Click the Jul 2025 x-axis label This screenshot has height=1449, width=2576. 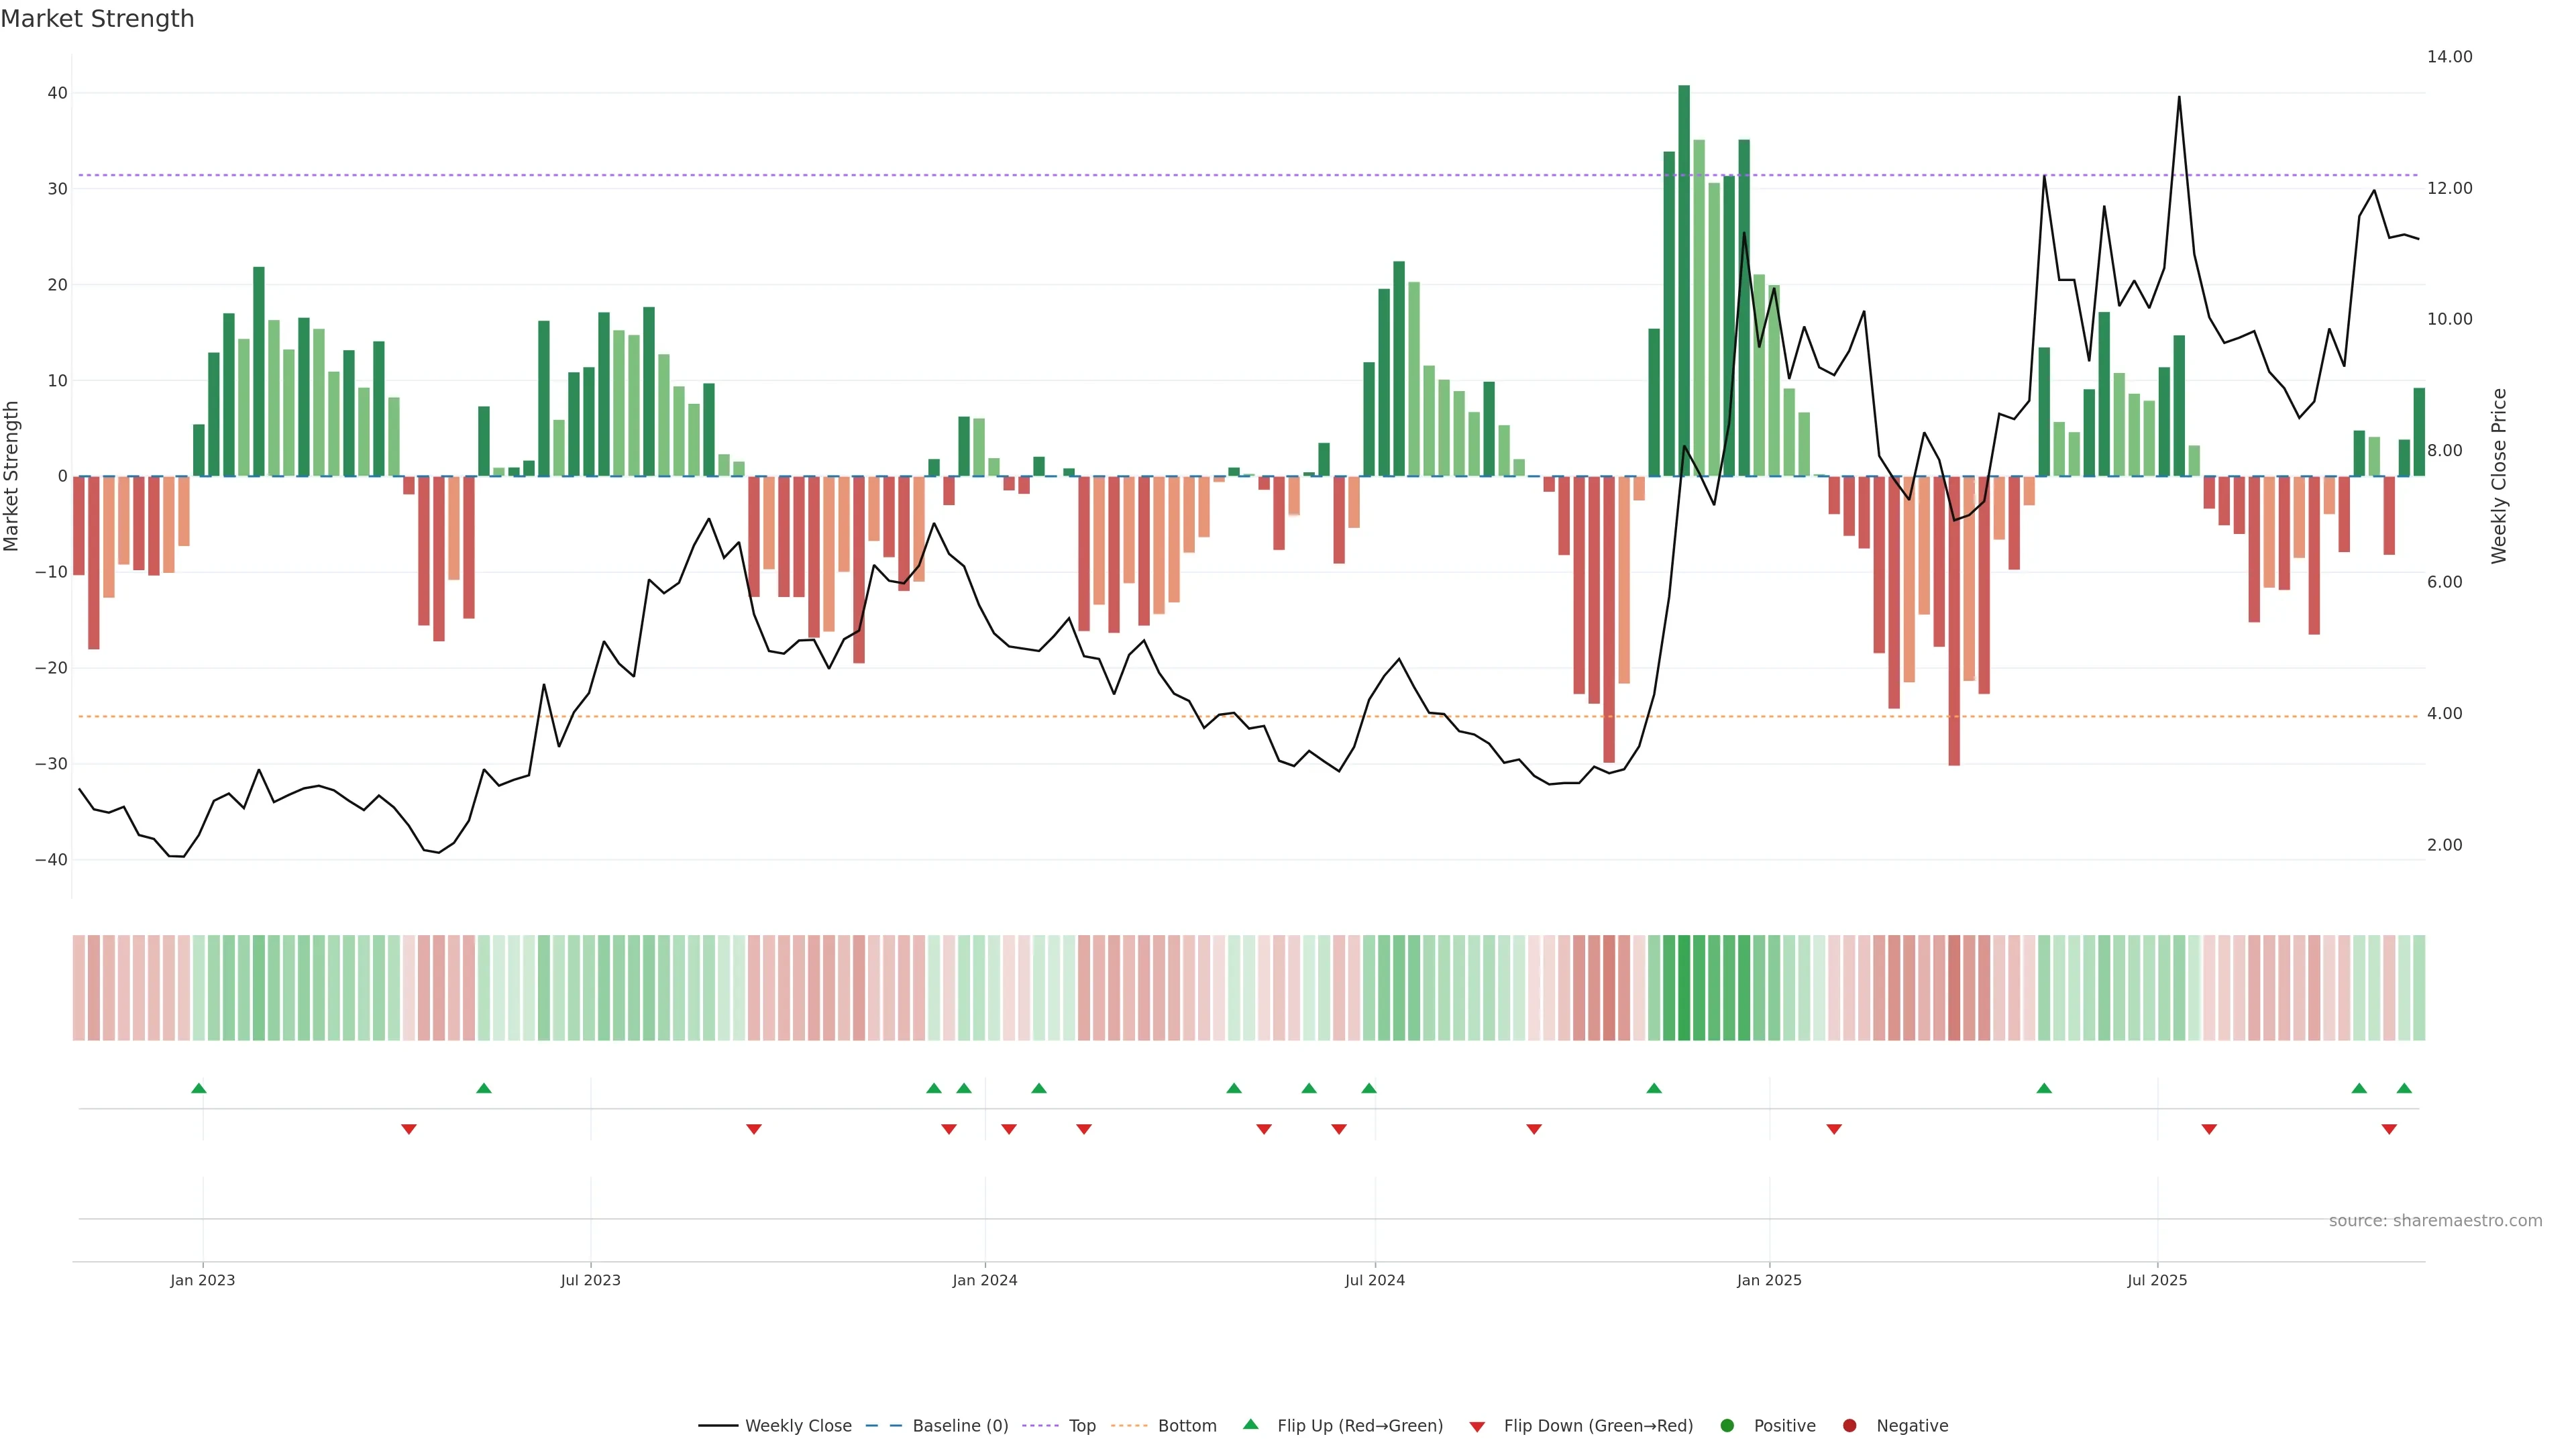pyautogui.click(x=2157, y=1280)
